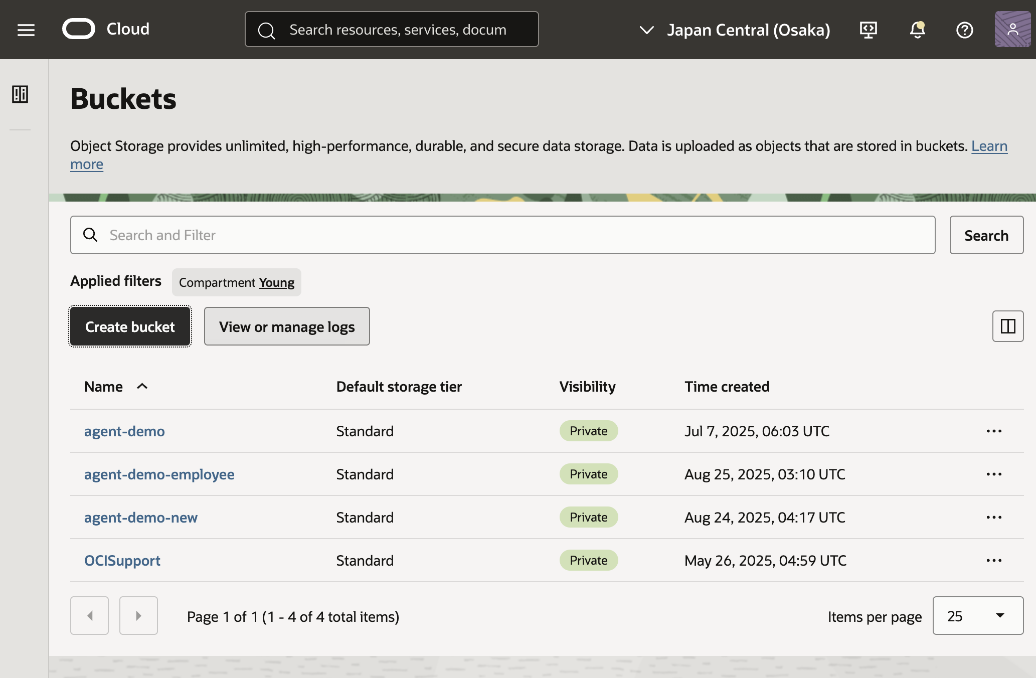Open the user profile avatar menu

point(1012,29)
